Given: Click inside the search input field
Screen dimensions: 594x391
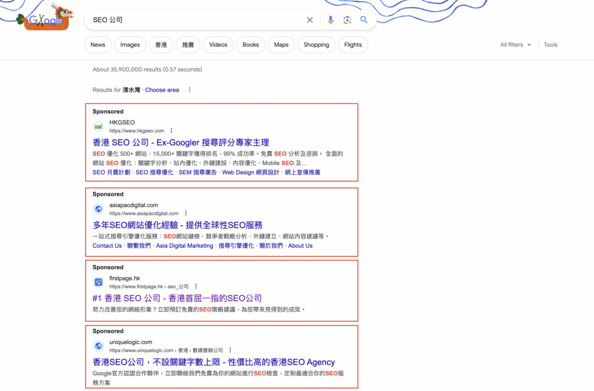Looking at the screenshot, I should 191,20.
